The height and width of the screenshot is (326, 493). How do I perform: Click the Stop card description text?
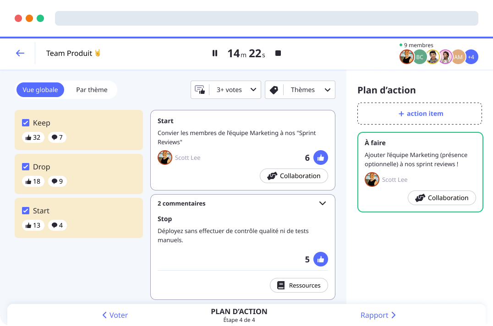click(x=233, y=235)
